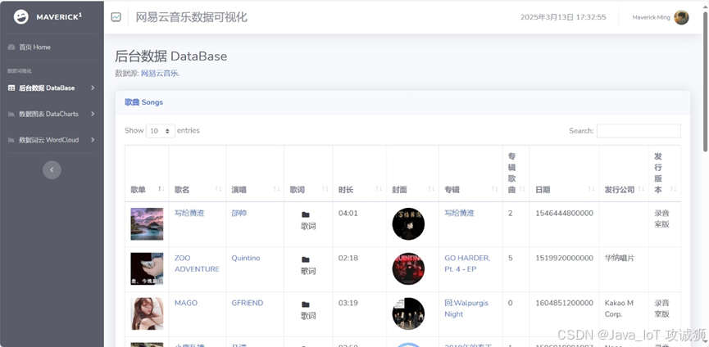Sort table by 歌词 column arrows
This screenshot has height=347, width=709.
point(325,189)
